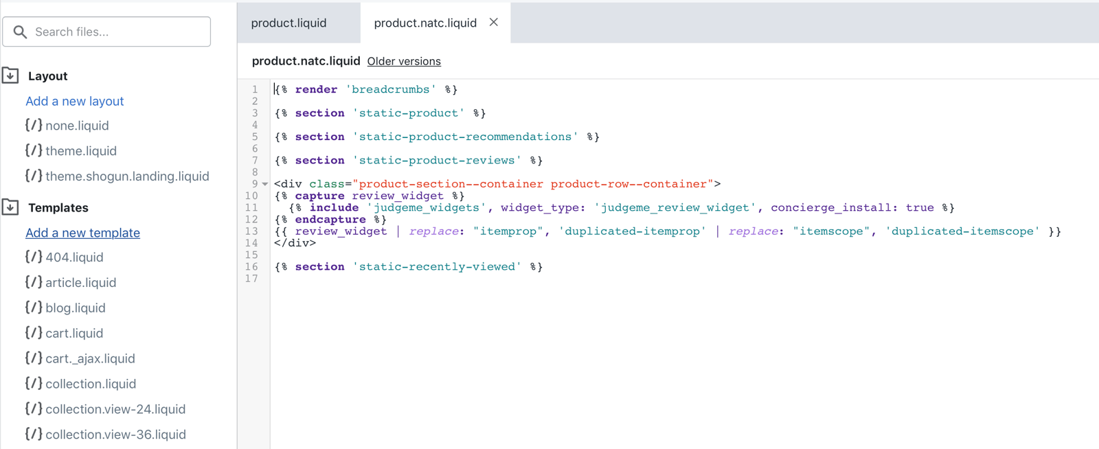Viewport: 1099px width, 449px height.
Task: Add a new layout link
Action: click(75, 101)
